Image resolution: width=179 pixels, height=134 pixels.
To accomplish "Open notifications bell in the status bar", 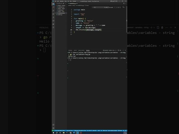I will tap(126, 131).
